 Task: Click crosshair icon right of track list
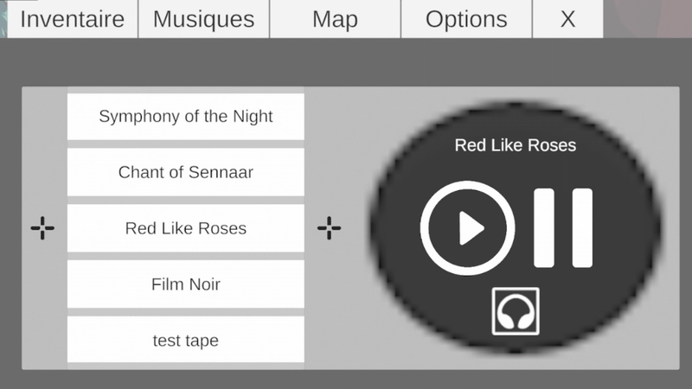click(329, 228)
